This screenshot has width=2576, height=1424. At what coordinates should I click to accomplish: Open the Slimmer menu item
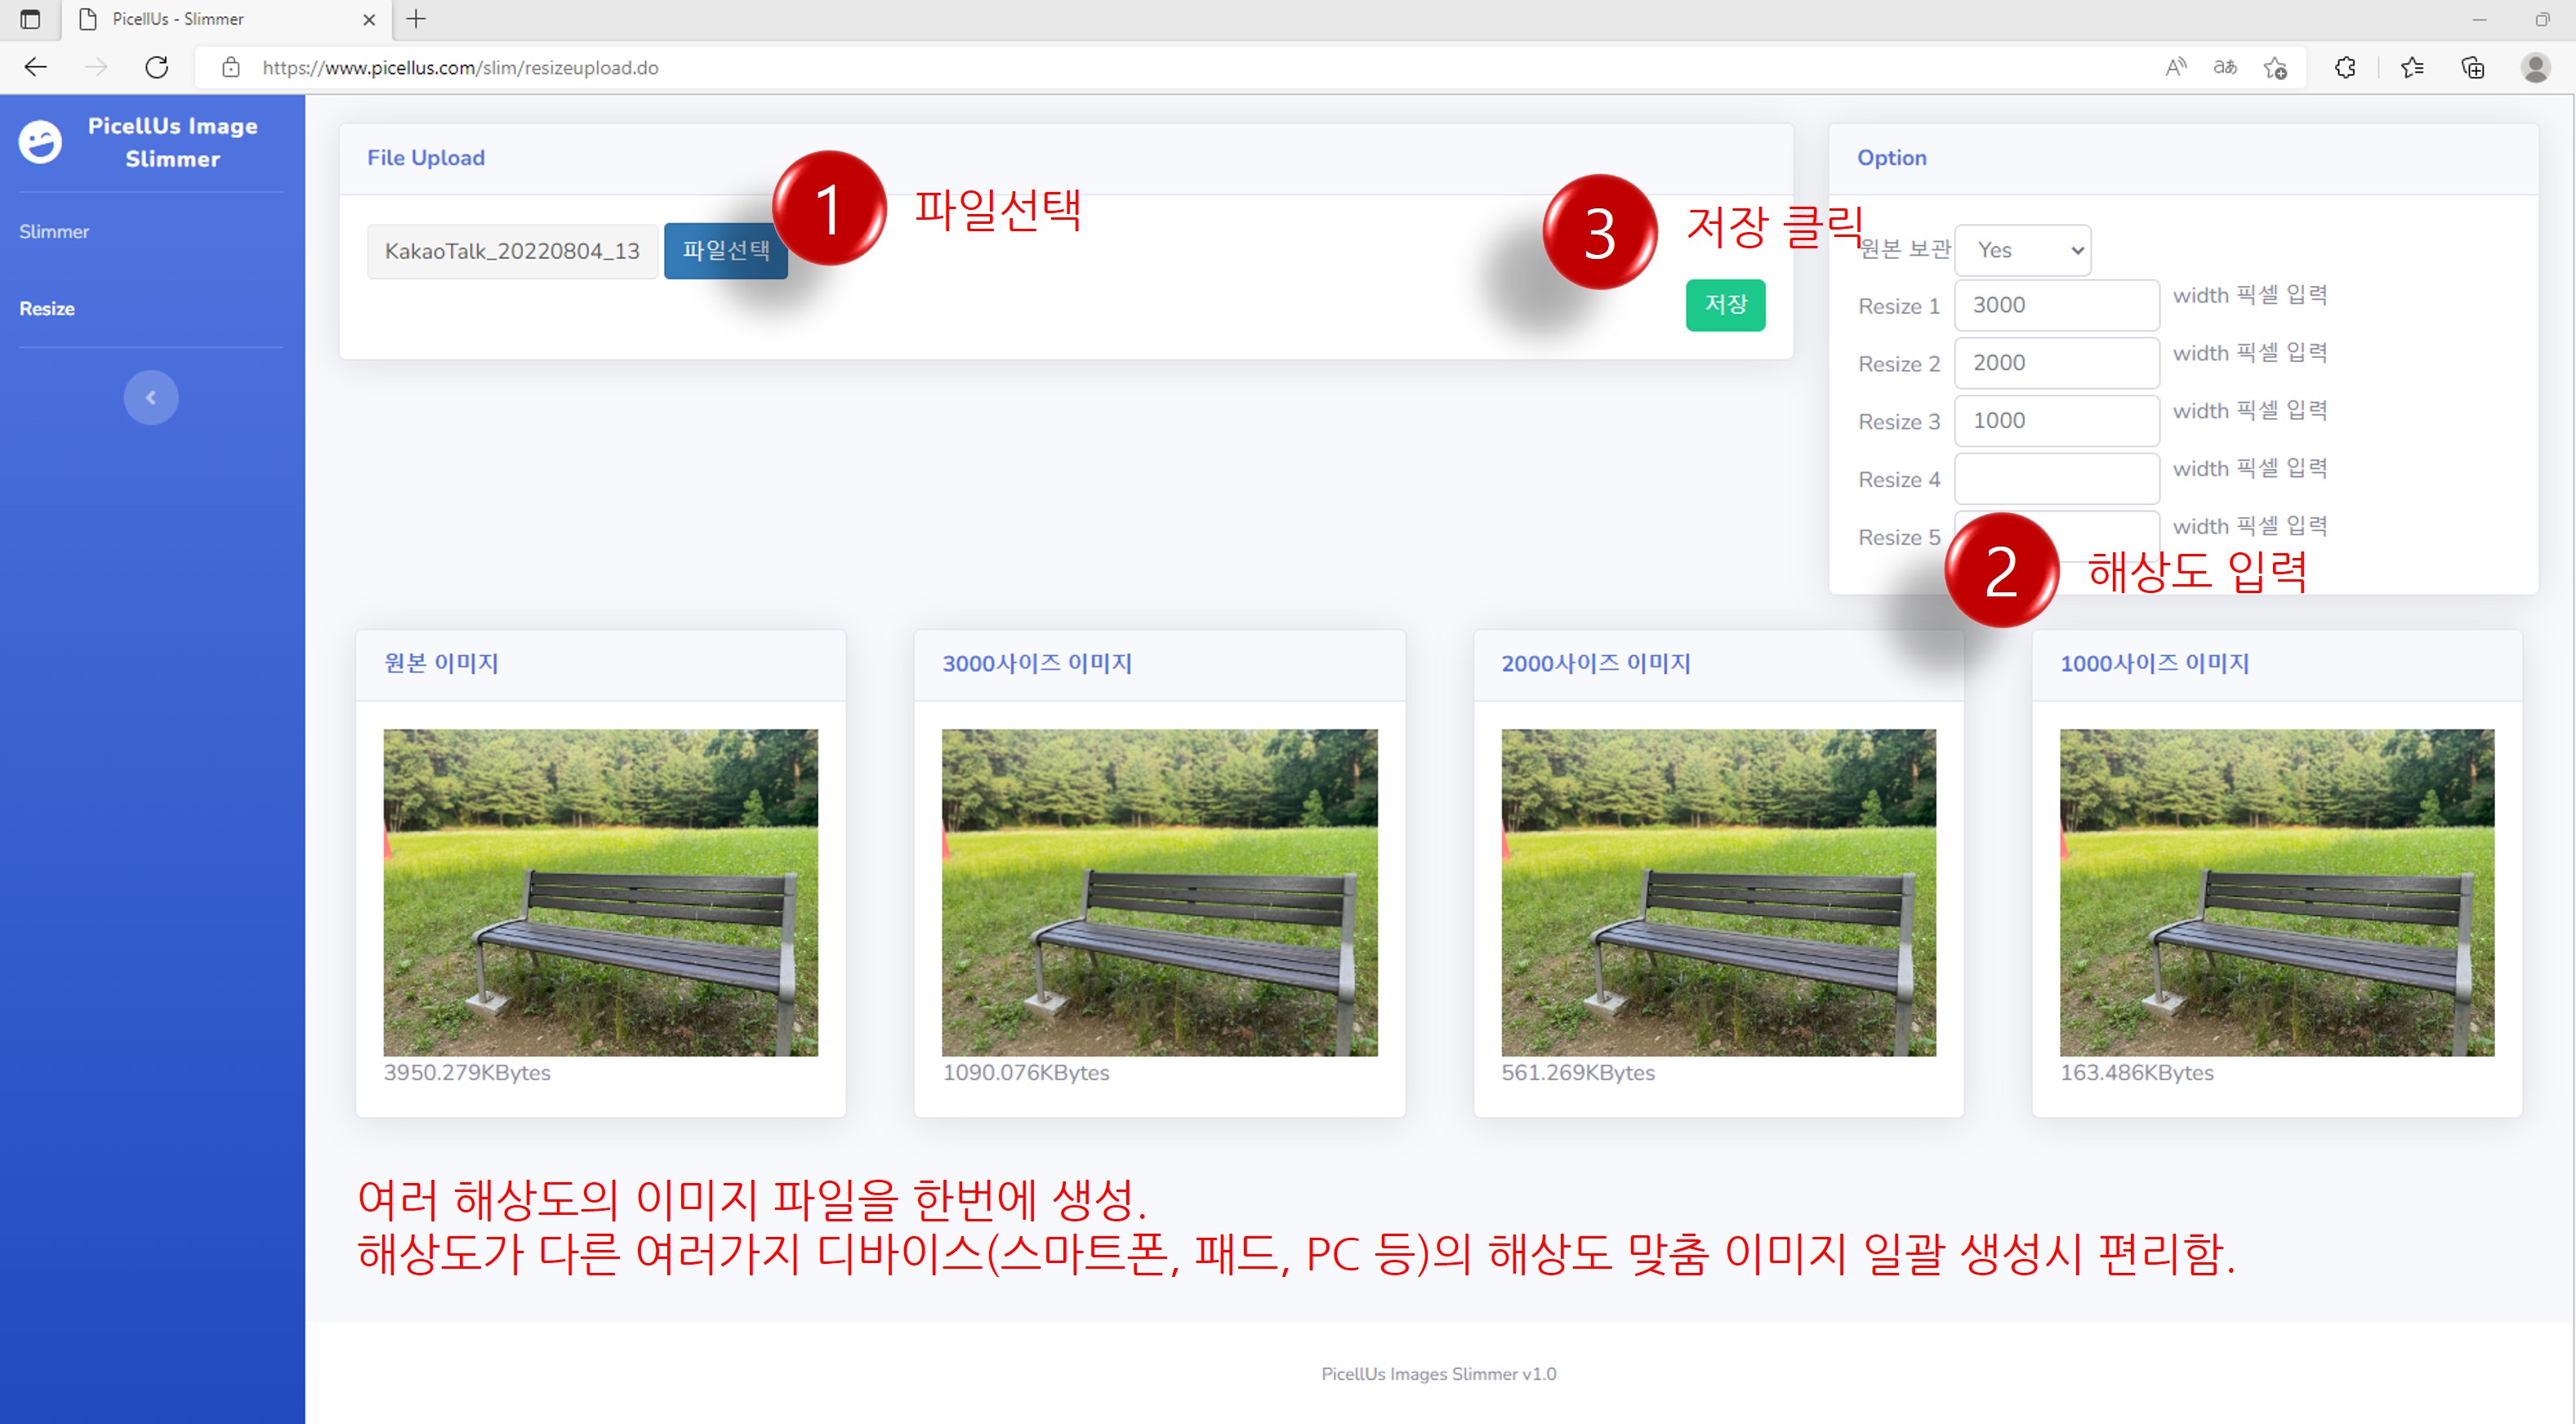pyautogui.click(x=54, y=231)
